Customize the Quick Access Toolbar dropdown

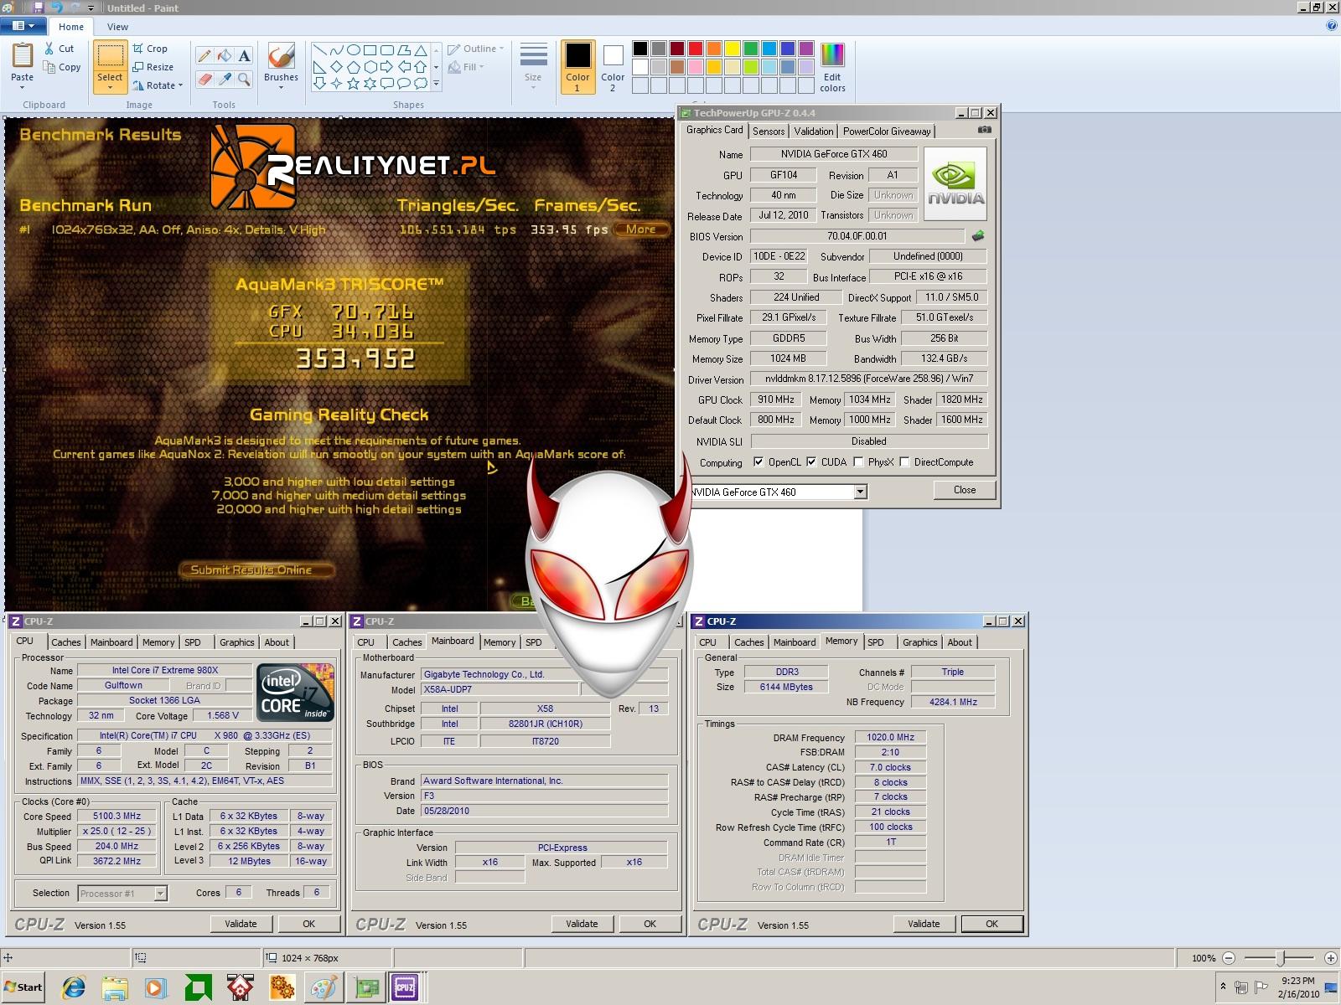point(91,8)
